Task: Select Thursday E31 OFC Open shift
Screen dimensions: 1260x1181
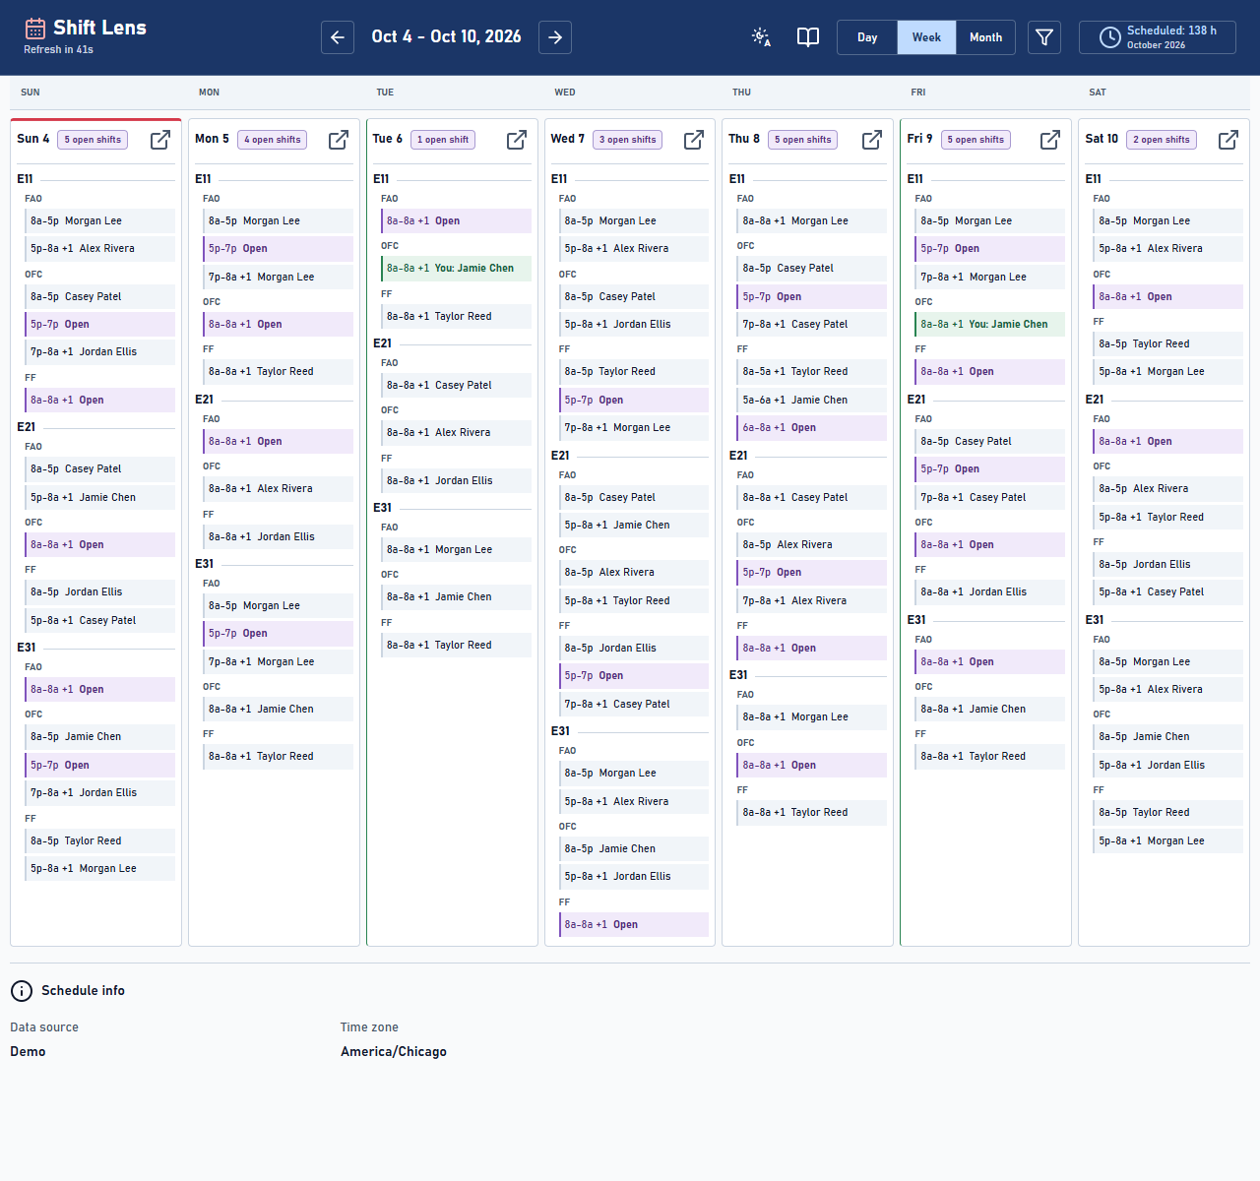Action: coord(811,766)
